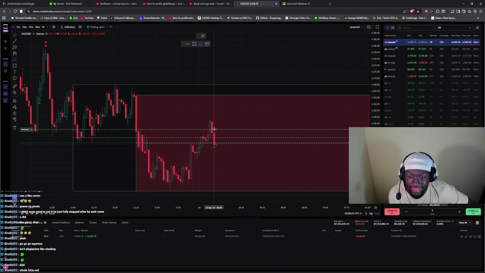This screenshot has height=273, width=485.
Task: Open Balance tab
Action: click(79, 223)
